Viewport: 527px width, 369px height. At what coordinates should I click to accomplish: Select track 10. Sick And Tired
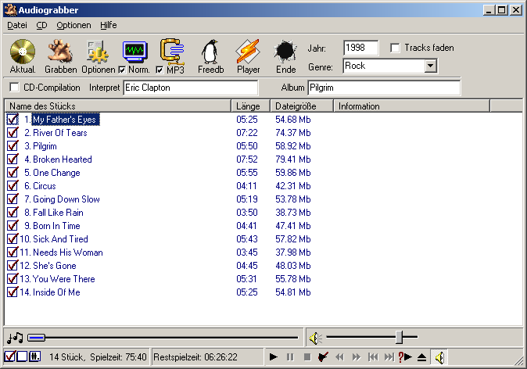pos(60,239)
